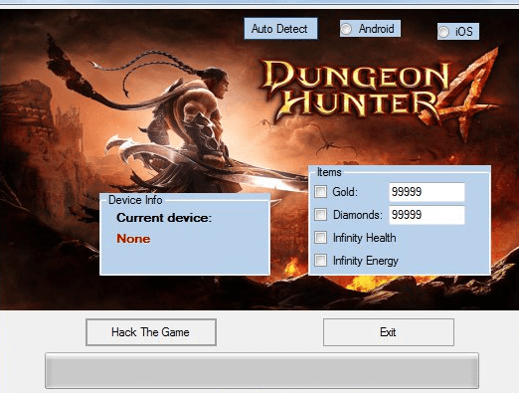This screenshot has height=393, width=519.
Task: Click the 'Current device:' label
Action: click(164, 218)
